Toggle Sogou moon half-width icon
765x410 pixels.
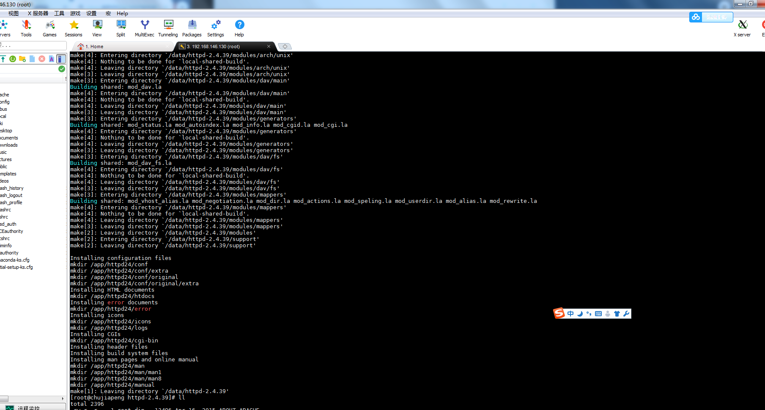[x=580, y=314]
